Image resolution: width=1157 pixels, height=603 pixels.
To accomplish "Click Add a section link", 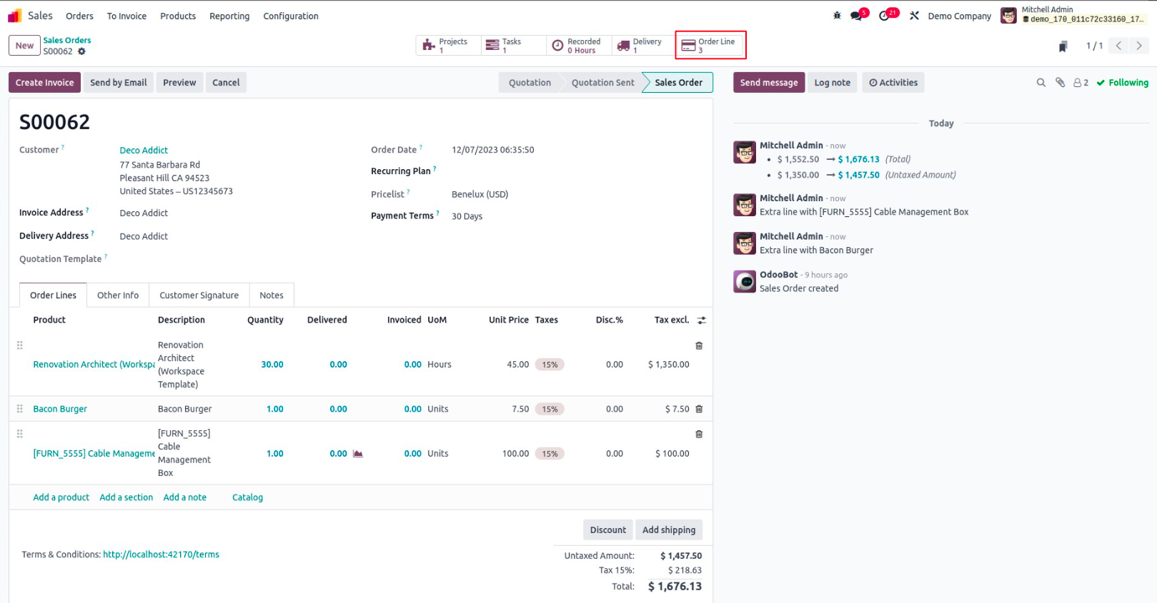I will (126, 497).
